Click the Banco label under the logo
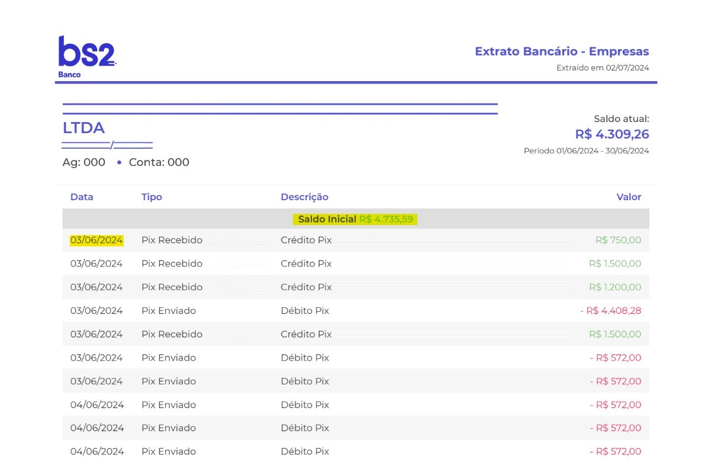 tap(69, 74)
